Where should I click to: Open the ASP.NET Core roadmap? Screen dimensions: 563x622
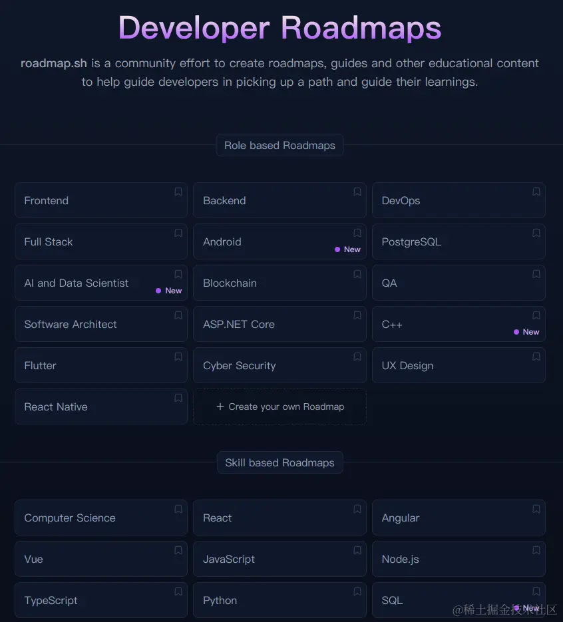coord(280,324)
